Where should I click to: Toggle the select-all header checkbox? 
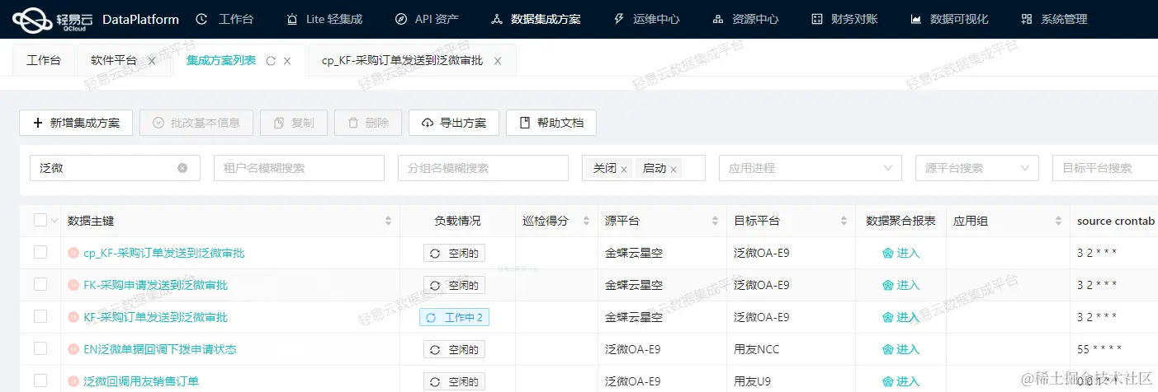(40, 220)
